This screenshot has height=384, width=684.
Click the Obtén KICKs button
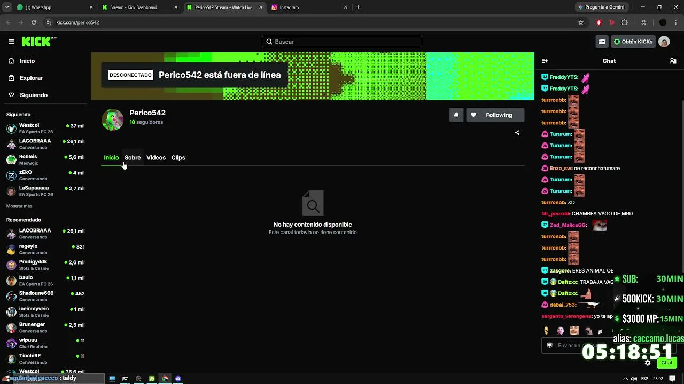[633, 42]
